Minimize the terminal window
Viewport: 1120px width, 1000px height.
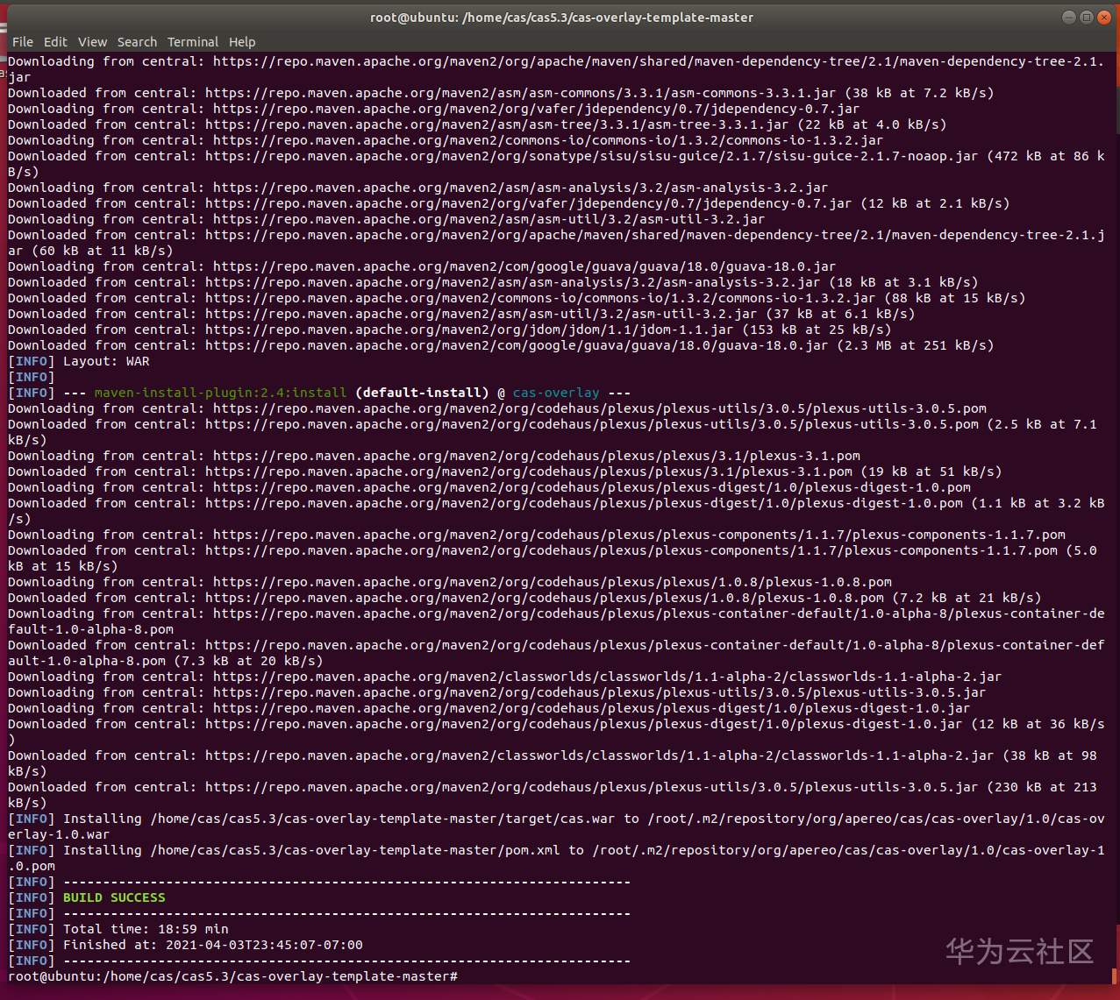[x=1068, y=18]
